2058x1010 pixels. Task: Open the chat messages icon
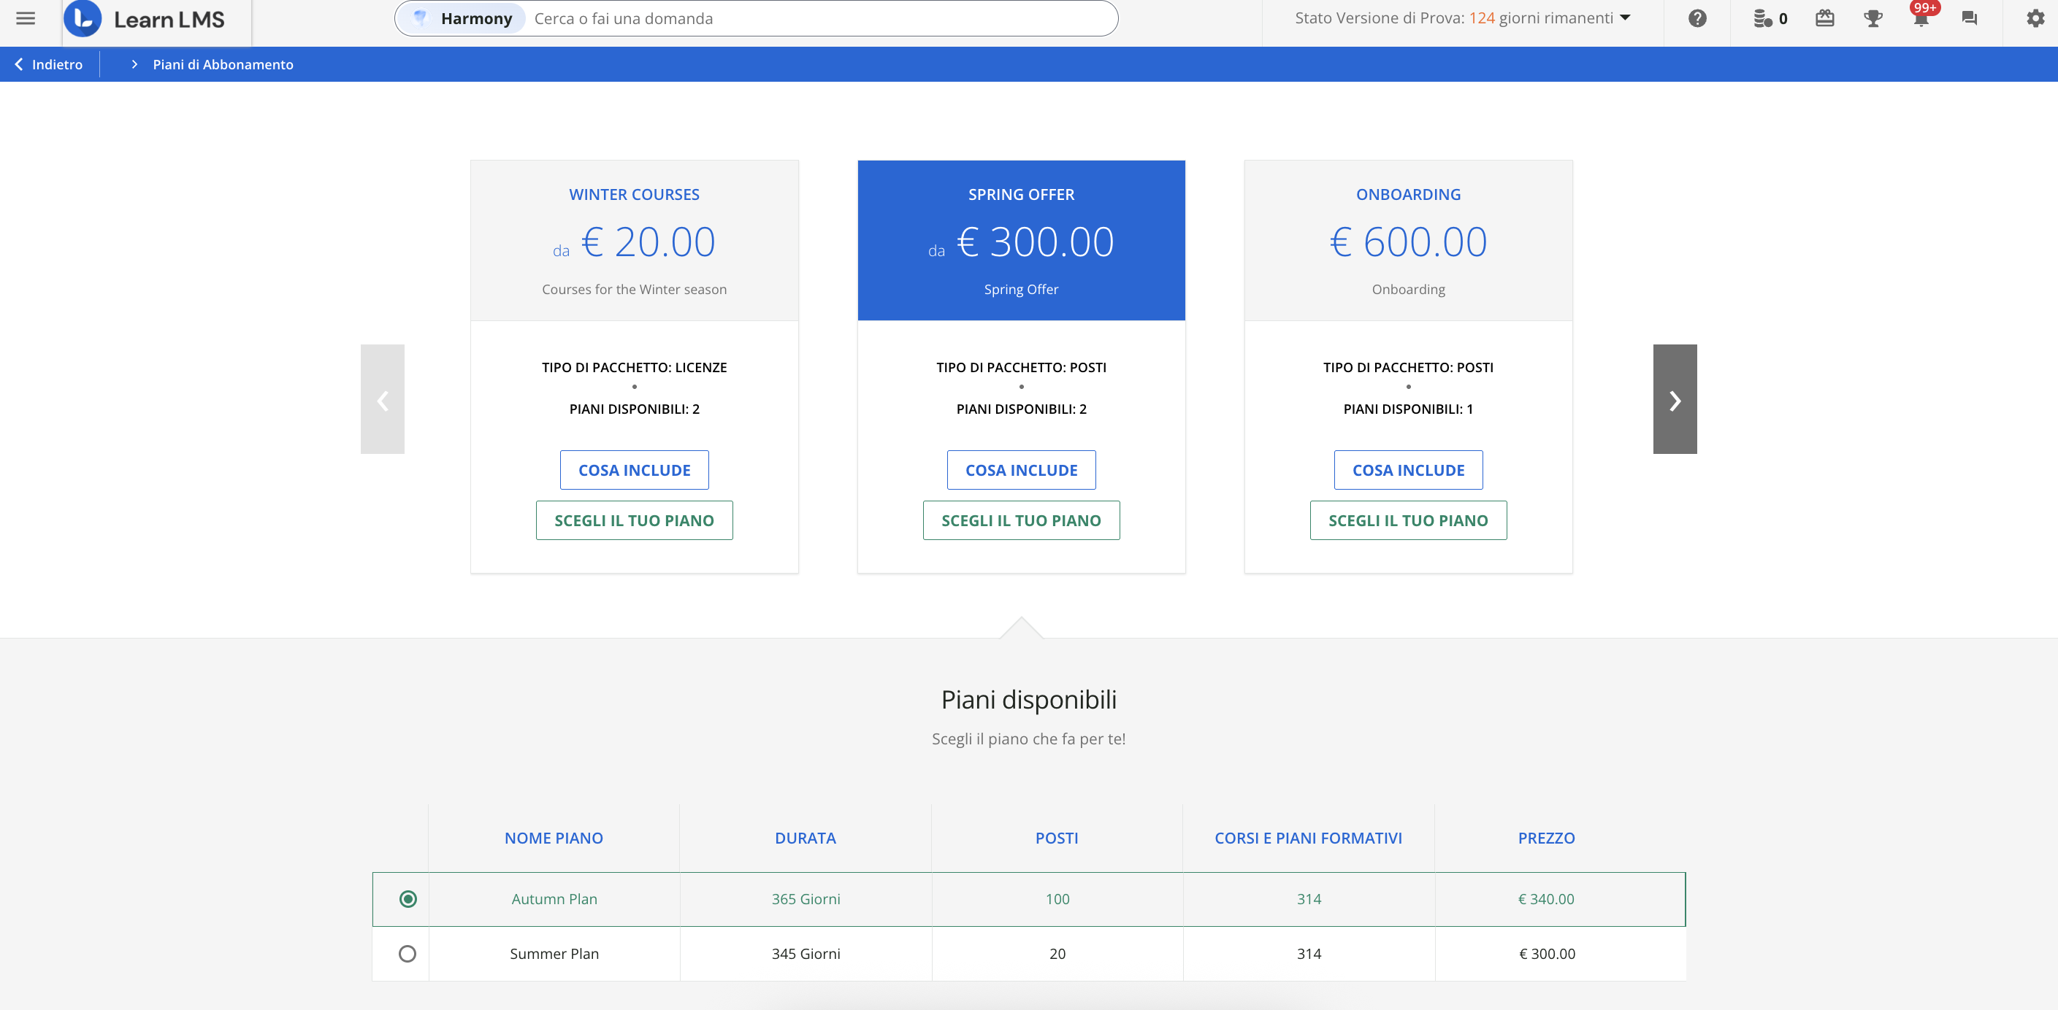[x=1970, y=18]
